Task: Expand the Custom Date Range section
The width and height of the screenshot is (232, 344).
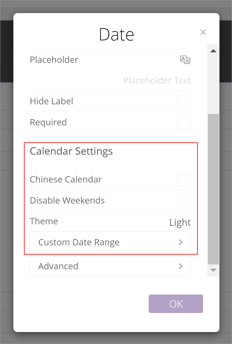Action: click(110, 242)
